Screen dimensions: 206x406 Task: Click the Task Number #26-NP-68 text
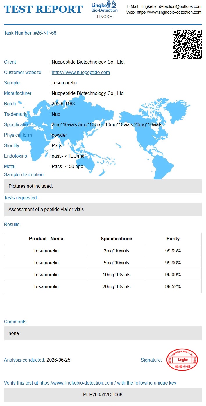(30, 33)
